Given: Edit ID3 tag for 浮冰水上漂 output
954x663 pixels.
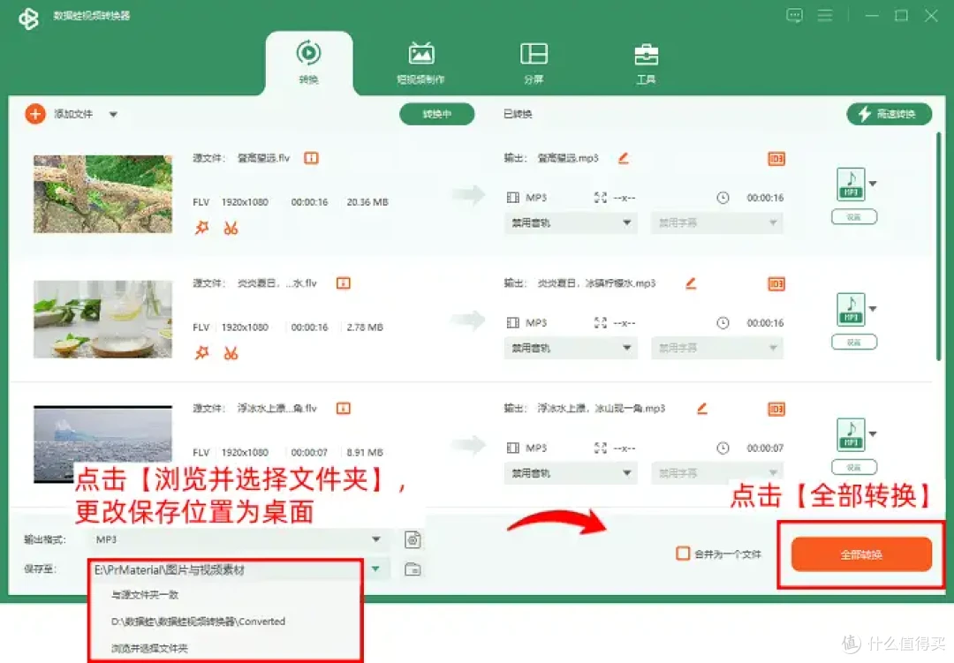Looking at the screenshot, I should (x=776, y=409).
